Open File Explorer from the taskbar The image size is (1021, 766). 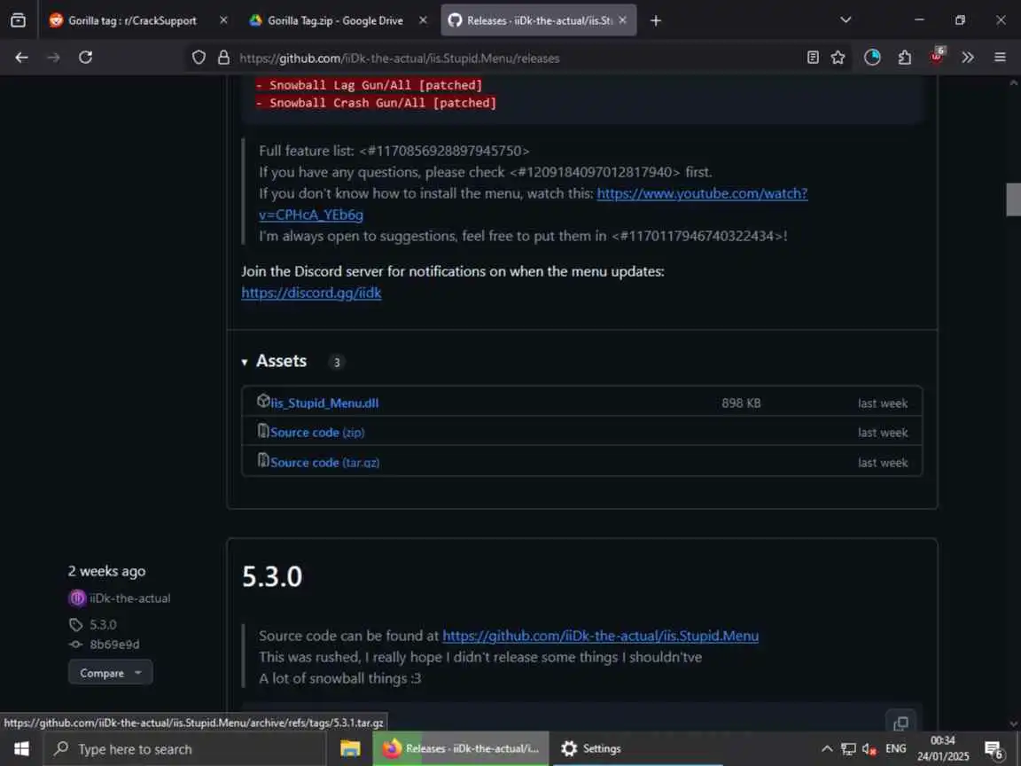coord(350,748)
